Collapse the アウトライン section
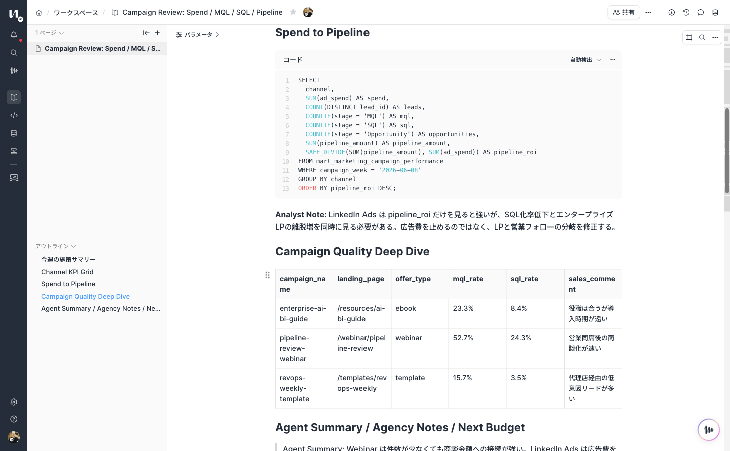This screenshot has width=730, height=451. click(56, 246)
